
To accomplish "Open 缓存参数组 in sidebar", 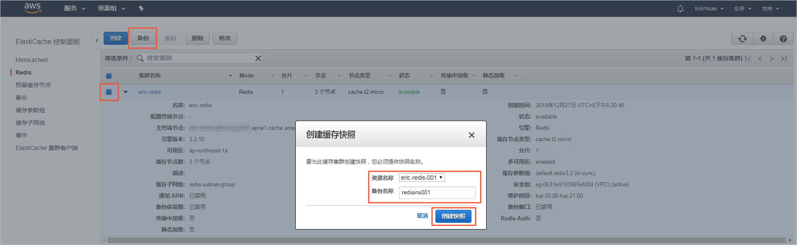I will [x=30, y=110].
